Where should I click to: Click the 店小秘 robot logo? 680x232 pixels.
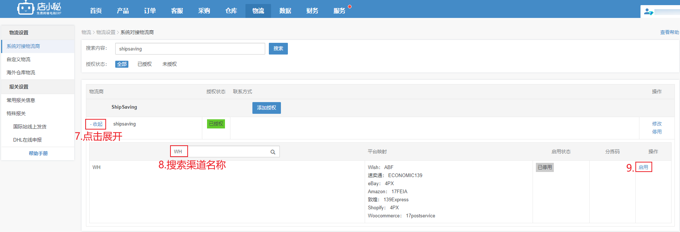[x=39, y=8]
